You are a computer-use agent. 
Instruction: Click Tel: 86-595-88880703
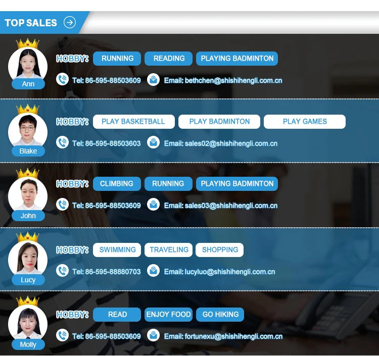coord(106,272)
